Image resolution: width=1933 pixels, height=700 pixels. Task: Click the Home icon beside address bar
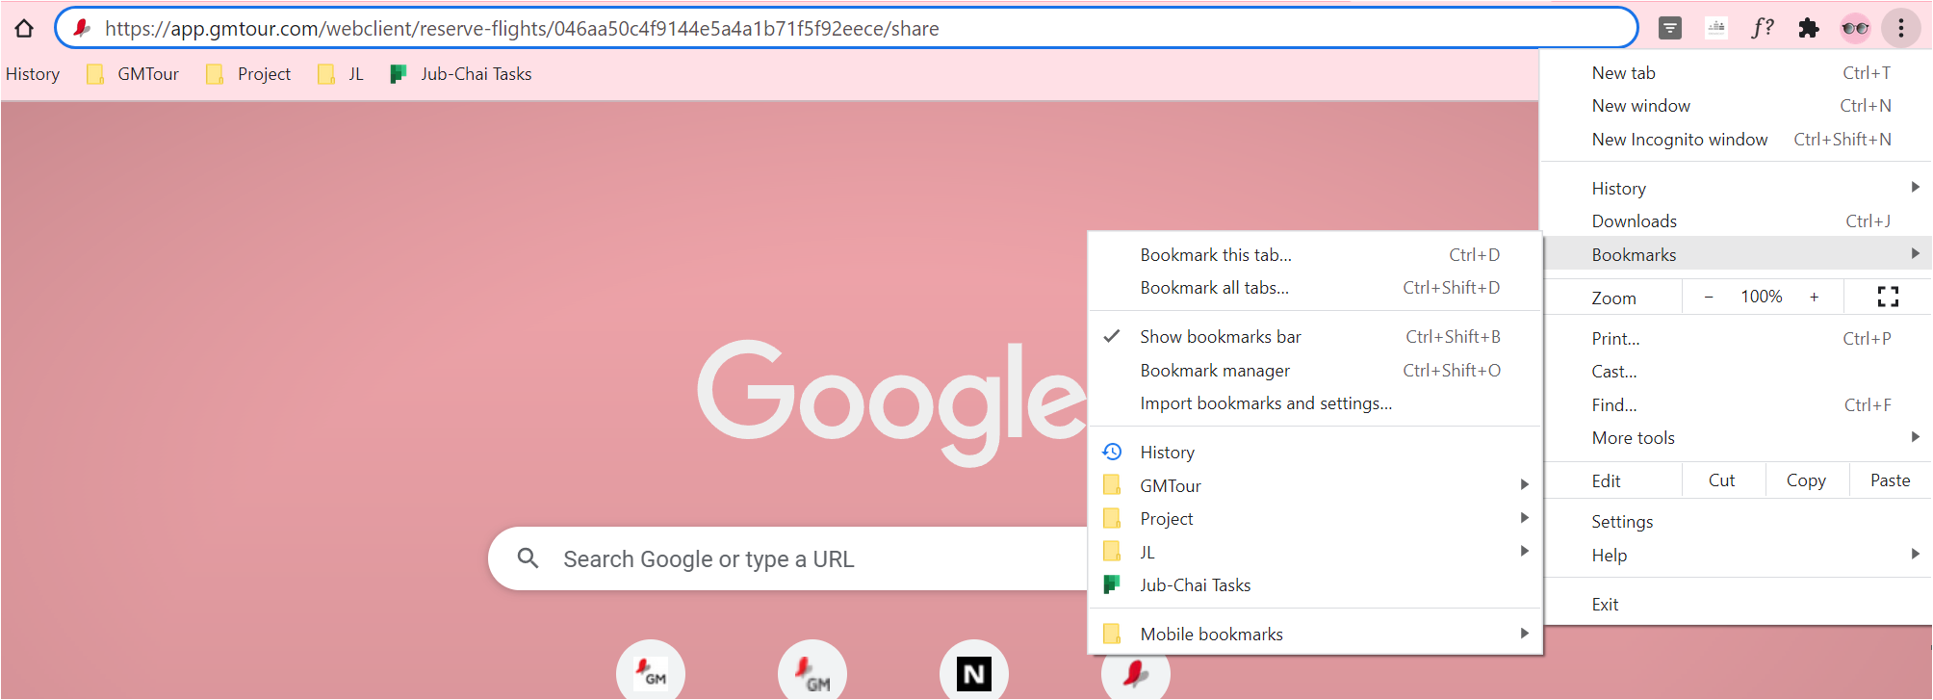(x=24, y=28)
